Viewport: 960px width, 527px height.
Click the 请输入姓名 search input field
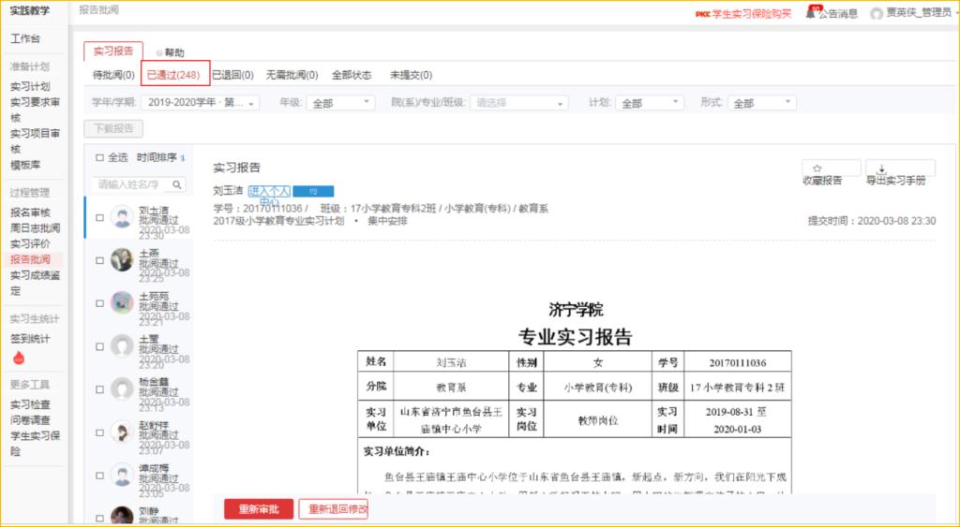129,184
